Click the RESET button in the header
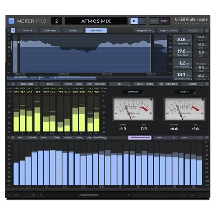The height and width of the screenshot is (216, 216). (x=164, y=21)
